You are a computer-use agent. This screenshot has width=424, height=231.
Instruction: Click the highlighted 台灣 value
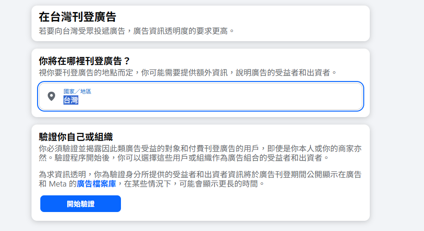(71, 100)
